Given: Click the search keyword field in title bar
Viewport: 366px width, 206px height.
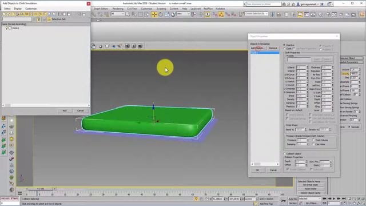Looking at the screenshot, I should click(x=264, y=4).
